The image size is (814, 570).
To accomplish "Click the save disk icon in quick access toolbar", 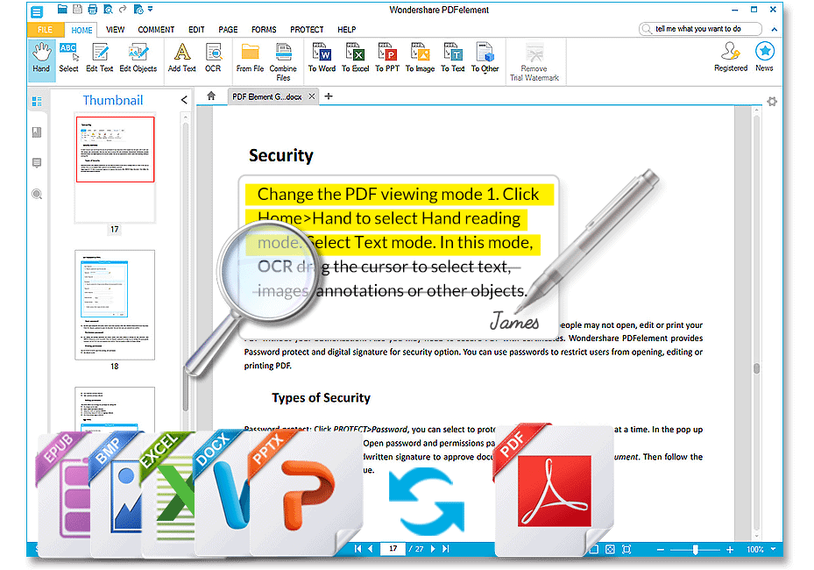I will click(x=77, y=9).
